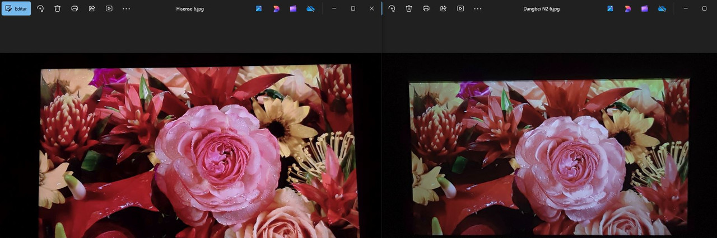Select the Dangbei N2 6.jpg file name
Screen dimensions: 717x238
542,9
